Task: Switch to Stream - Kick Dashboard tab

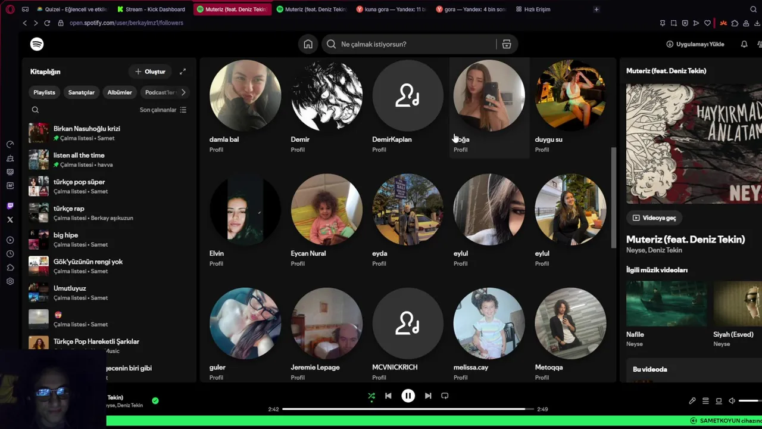Action: (151, 10)
